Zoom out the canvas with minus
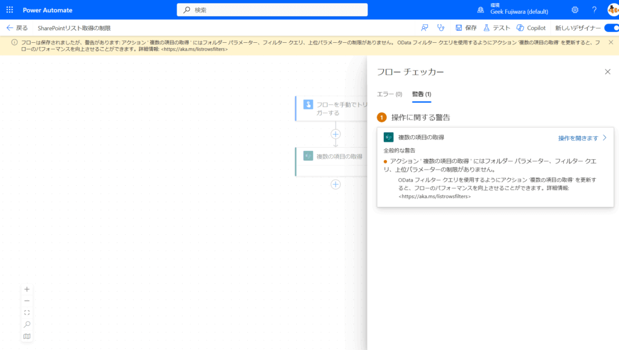Viewport: 619px width, 350px height. (x=27, y=301)
